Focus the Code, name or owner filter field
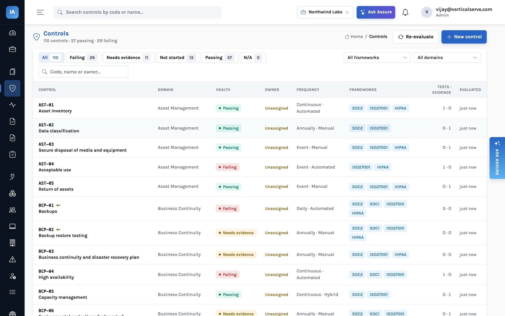The image size is (505, 316). tap(83, 72)
